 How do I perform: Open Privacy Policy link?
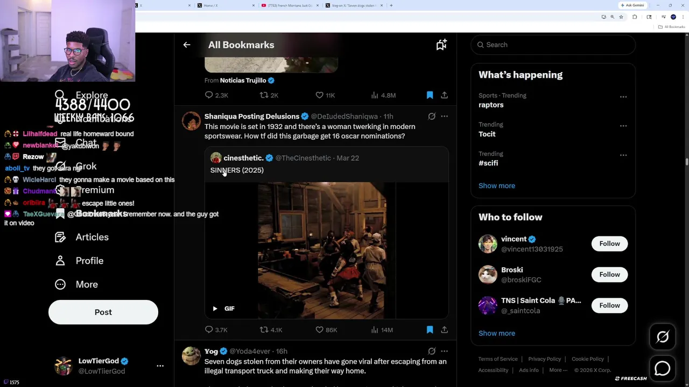[544, 359]
